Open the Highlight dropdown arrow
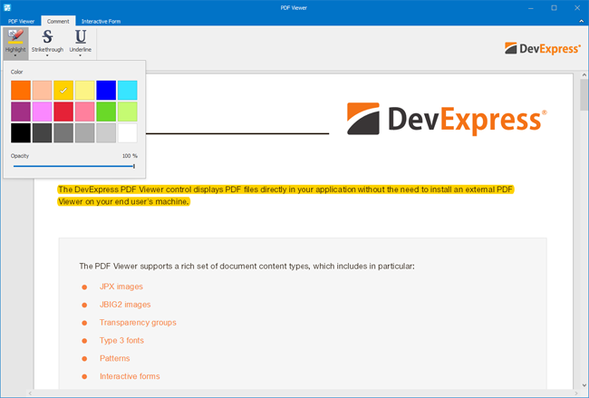Screen dimensions: 589x398 pyautogui.click(x=15, y=55)
